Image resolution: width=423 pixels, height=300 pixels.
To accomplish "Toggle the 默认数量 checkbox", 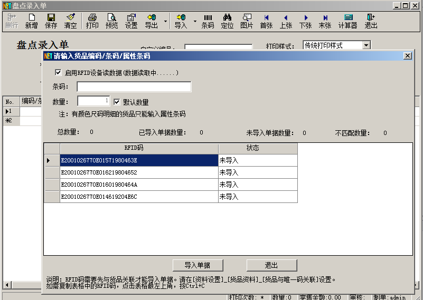I will [117, 102].
